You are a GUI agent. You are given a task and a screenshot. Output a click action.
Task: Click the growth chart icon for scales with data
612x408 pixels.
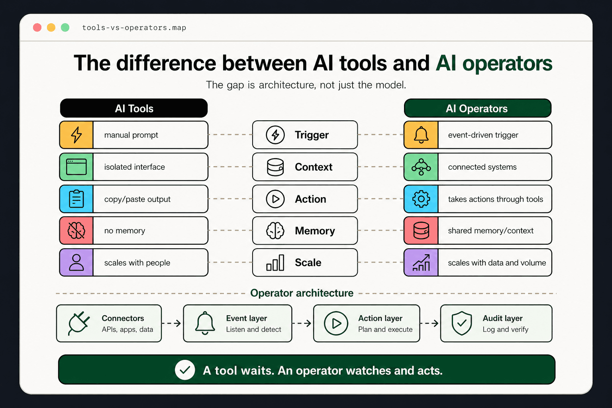coord(421,263)
